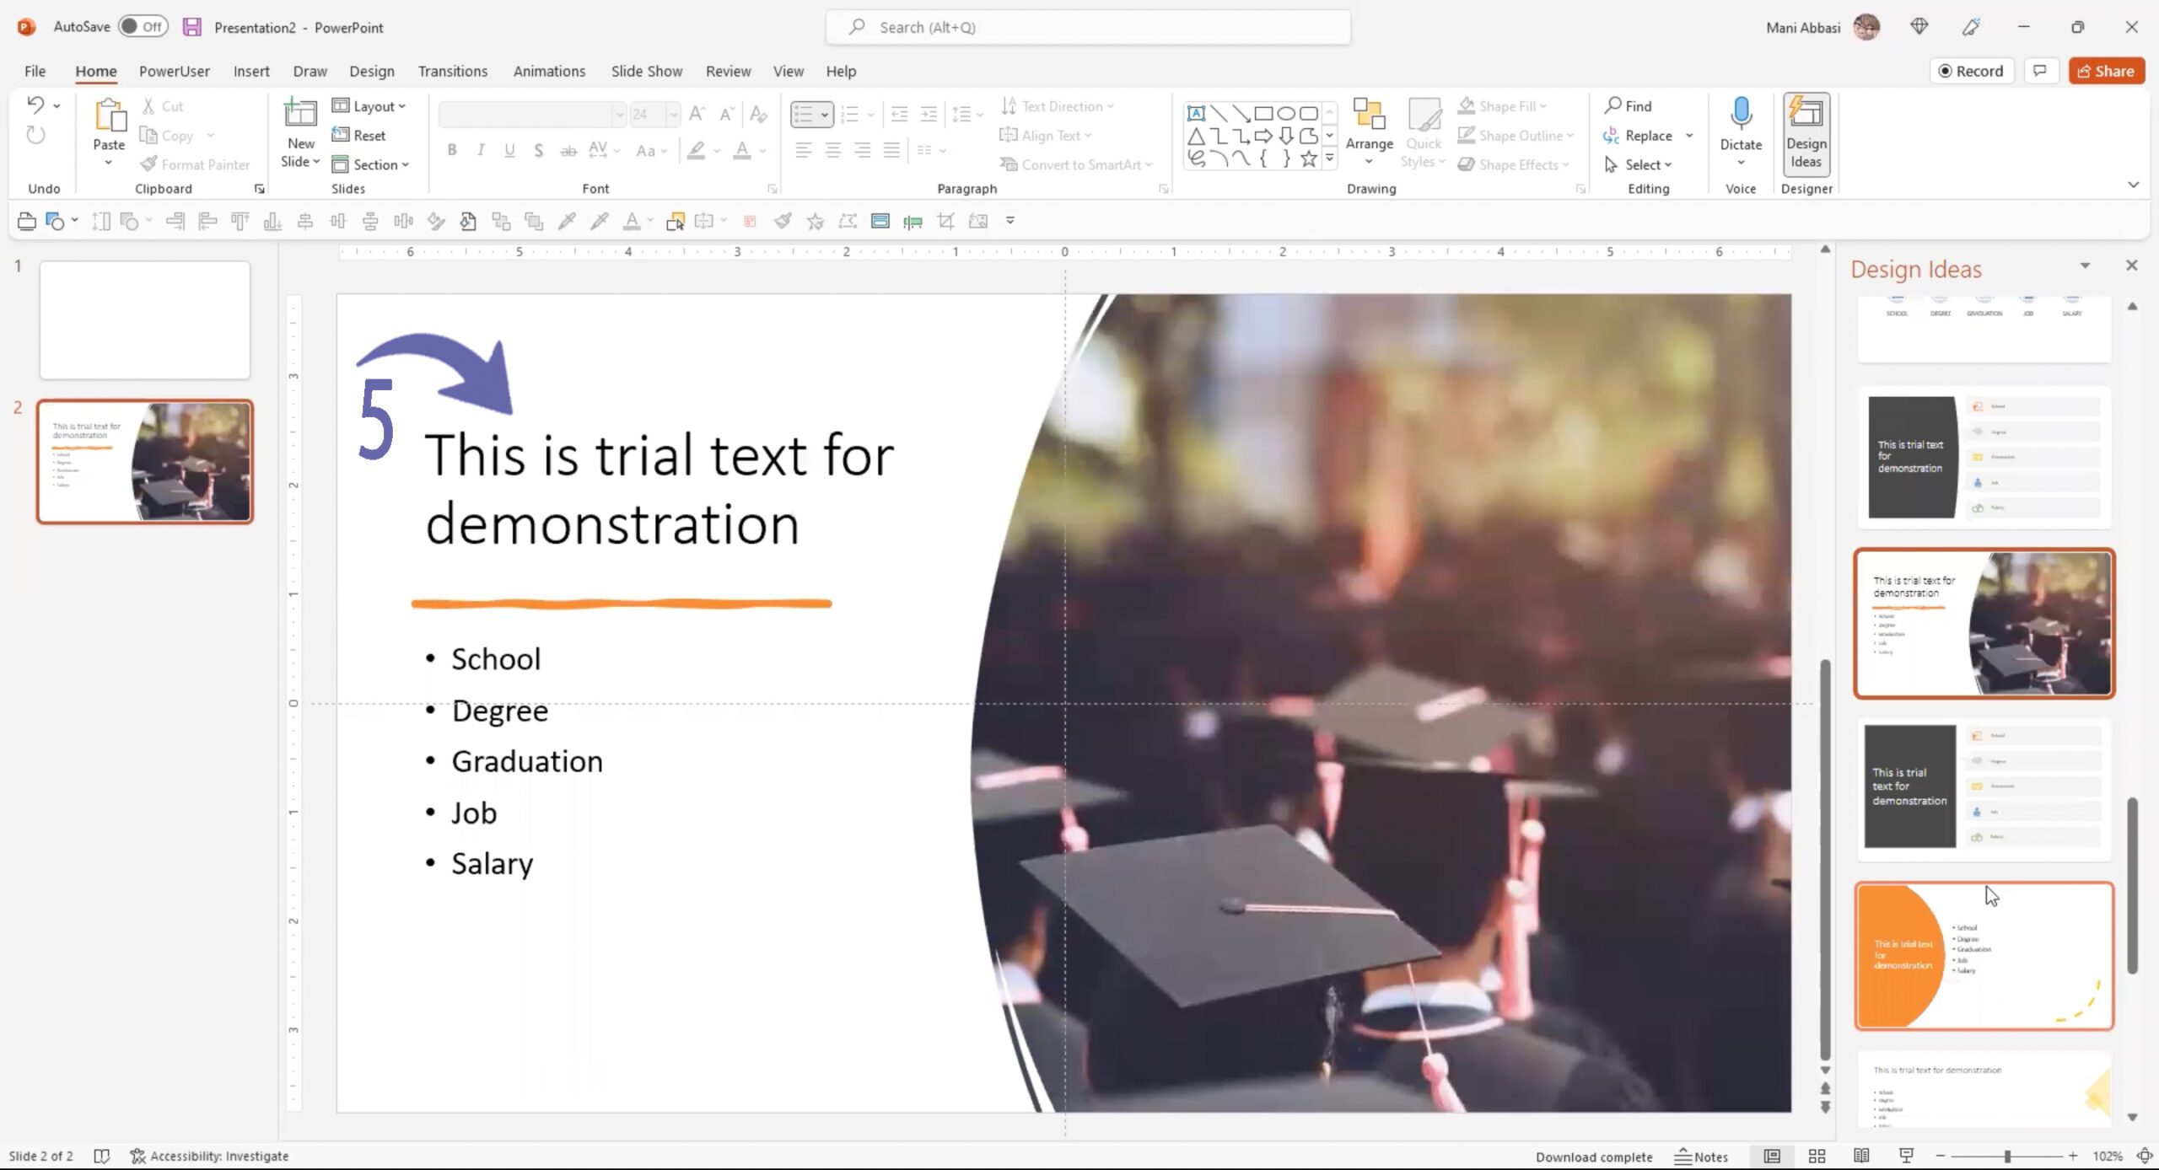
Task: Toggle Bold formatting on selected text
Action: tap(451, 150)
